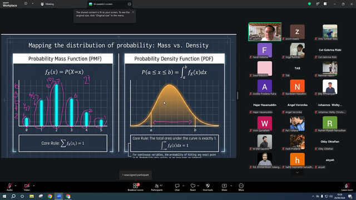Image resolution: width=356 pixels, height=200 pixels.
Task: Open Host tools shield menu
Action: (x=207, y=187)
